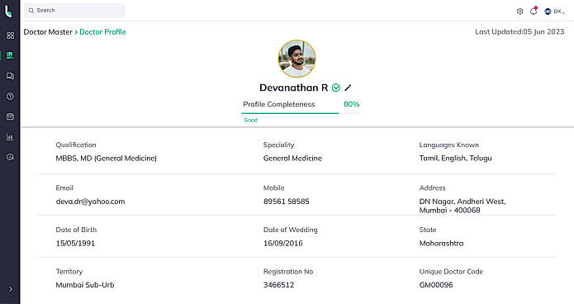Click the 'Qualification' field label
Viewport: 574px width, 304px height.
pos(76,145)
